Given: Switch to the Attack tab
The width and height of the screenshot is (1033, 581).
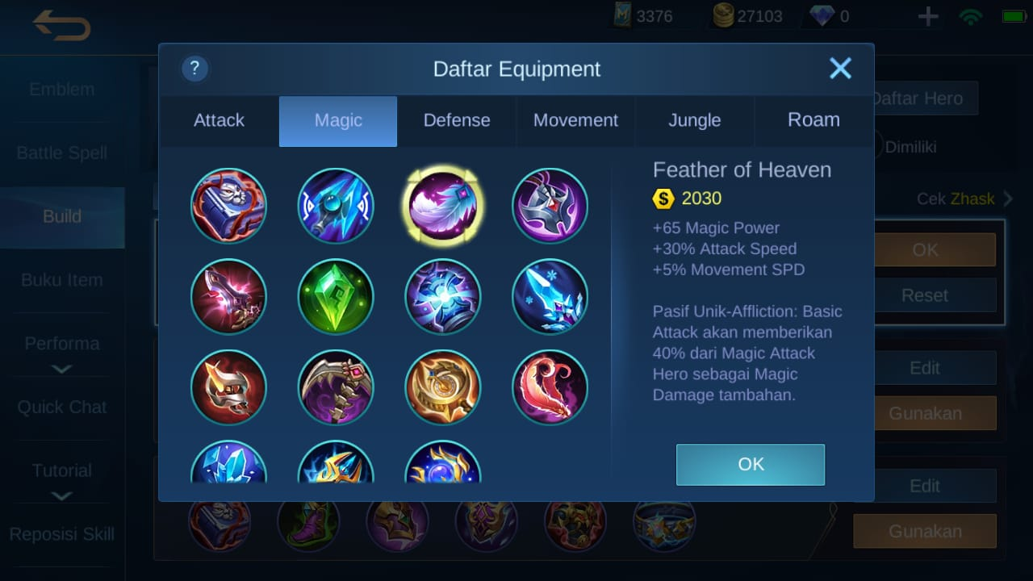Looking at the screenshot, I should pyautogui.click(x=219, y=121).
